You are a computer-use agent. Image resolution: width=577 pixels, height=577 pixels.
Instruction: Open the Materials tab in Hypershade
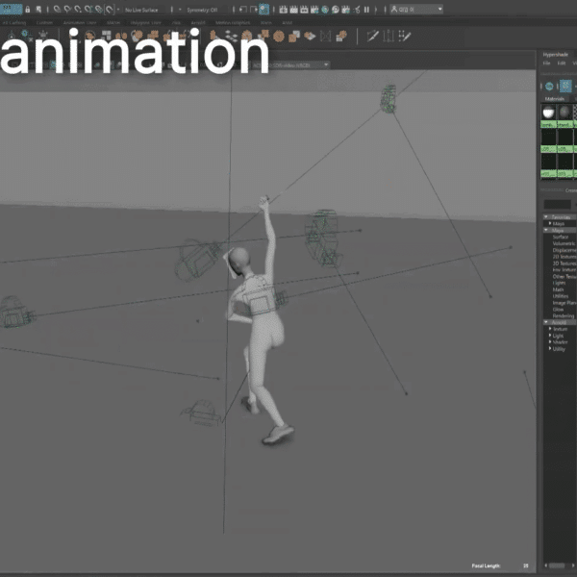[555, 98]
